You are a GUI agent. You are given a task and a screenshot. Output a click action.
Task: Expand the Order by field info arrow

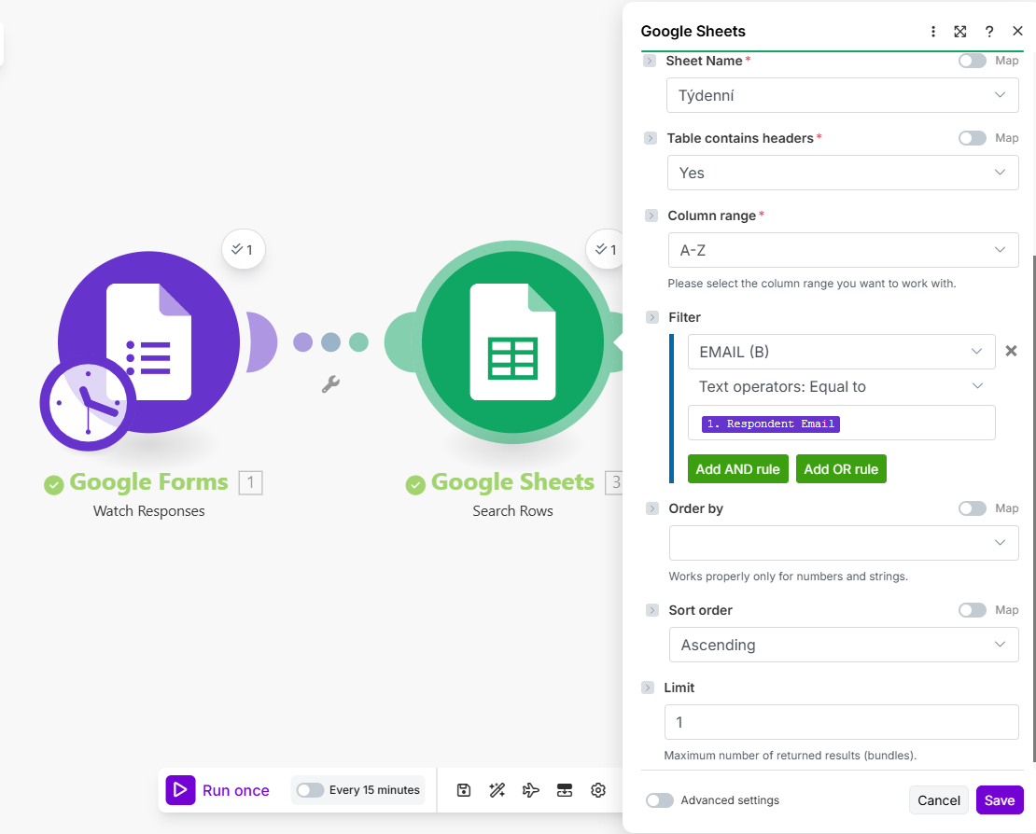click(652, 508)
